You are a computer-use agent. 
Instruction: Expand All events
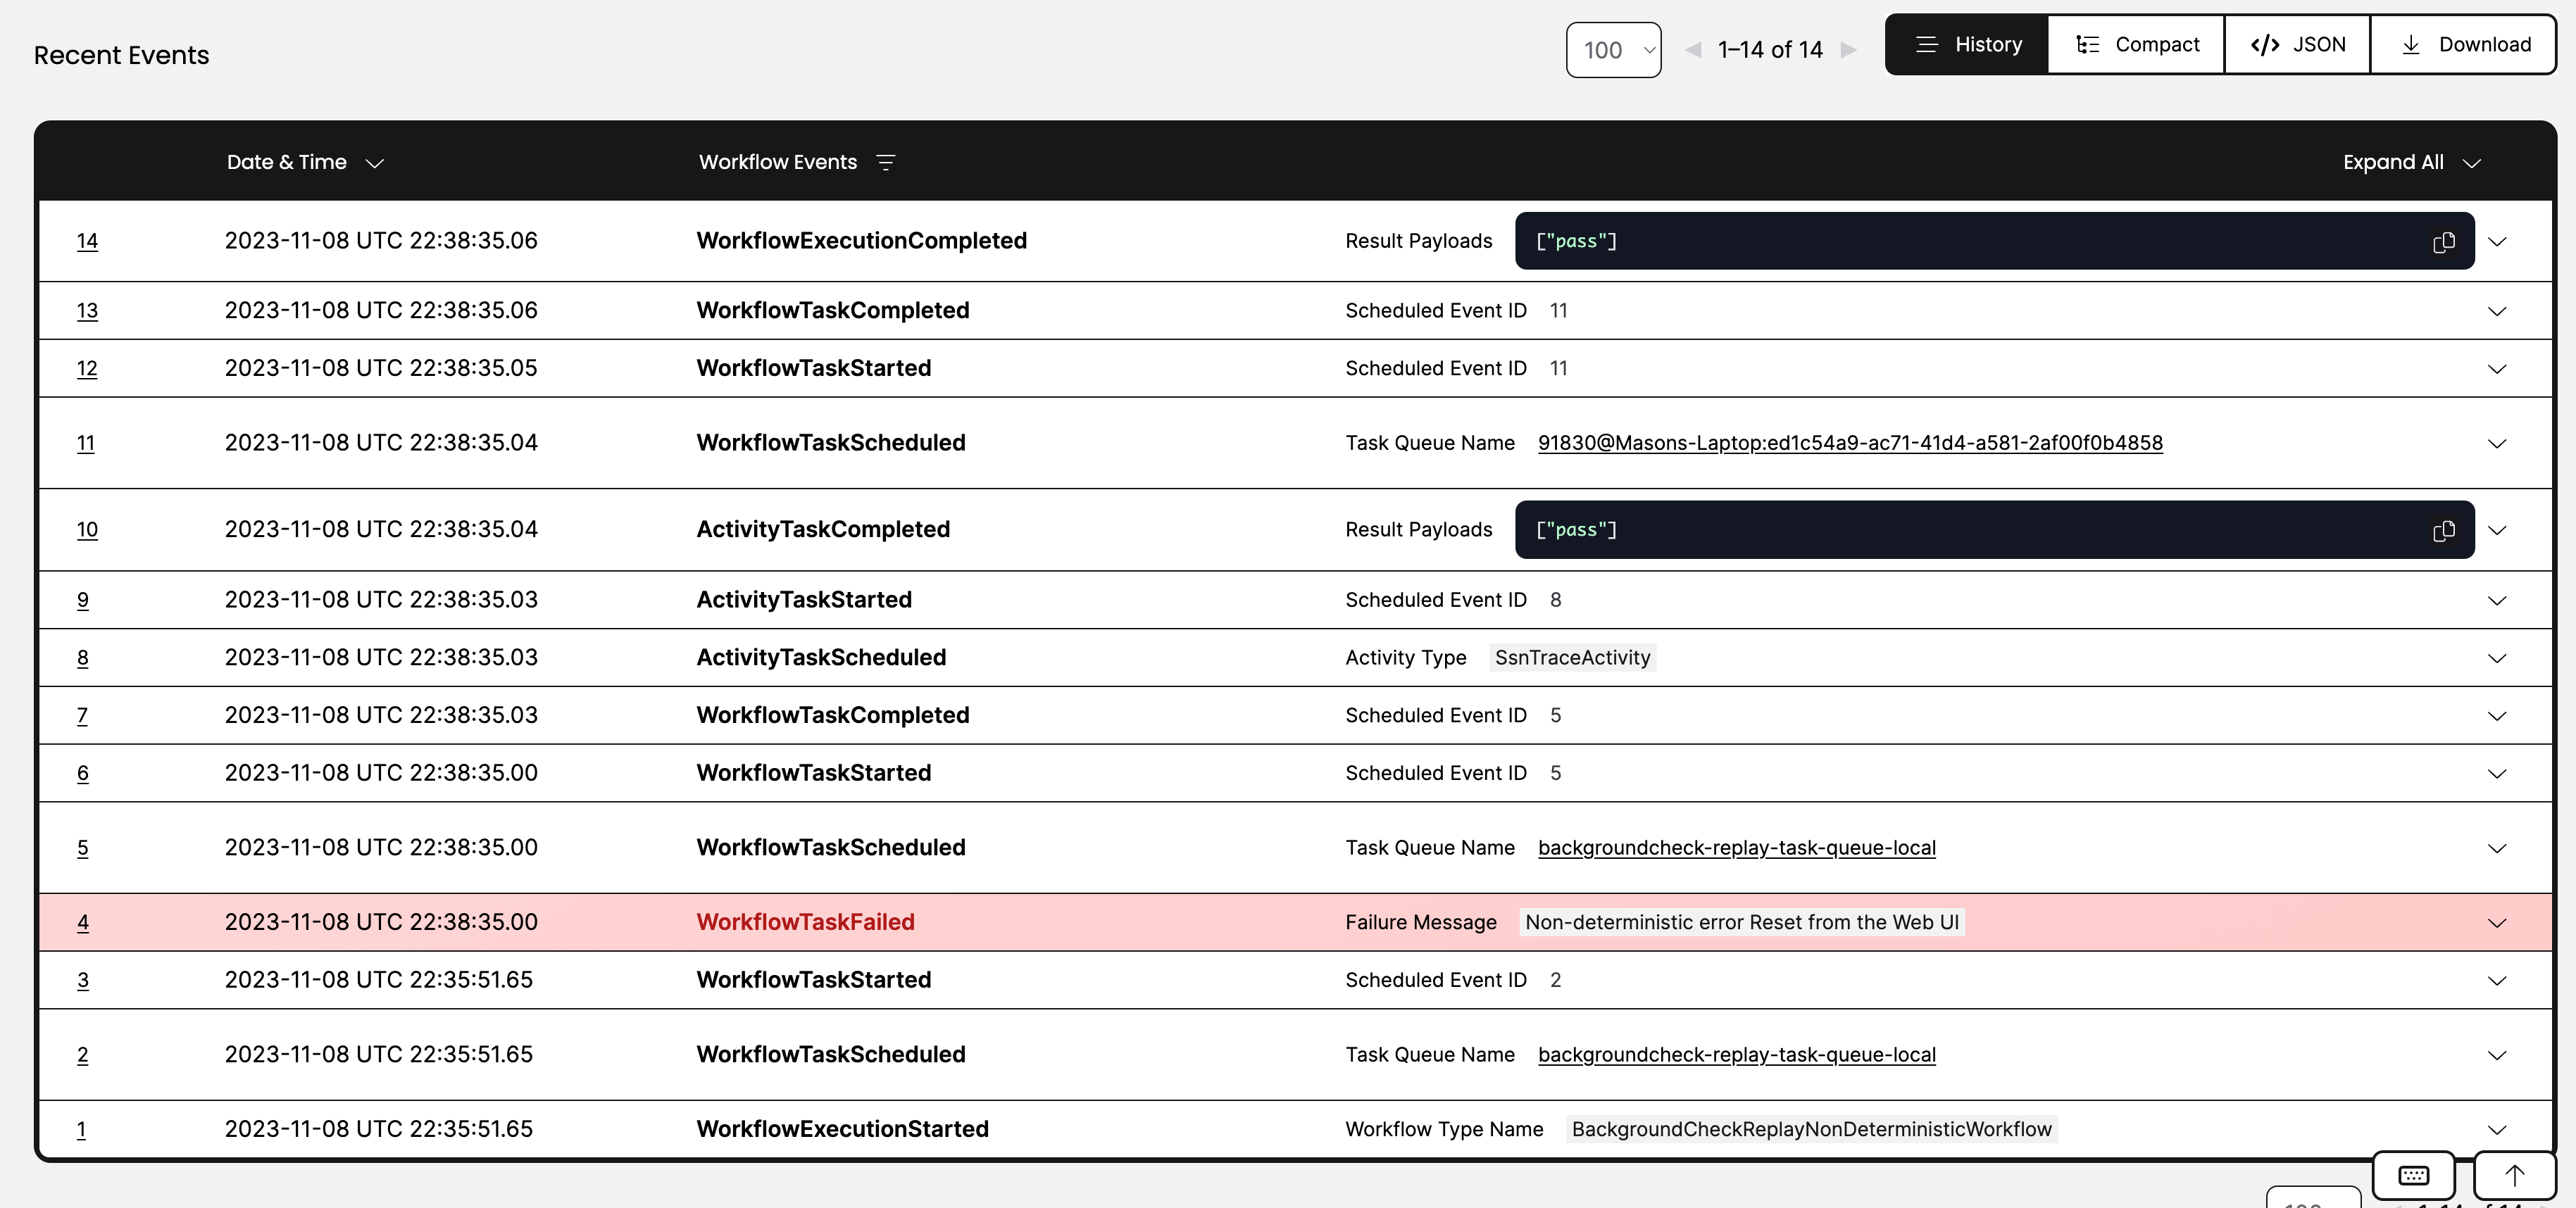tap(2411, 163)
